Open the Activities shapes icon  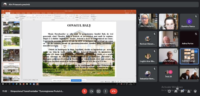pyautogui.click(x=189, y=91)
